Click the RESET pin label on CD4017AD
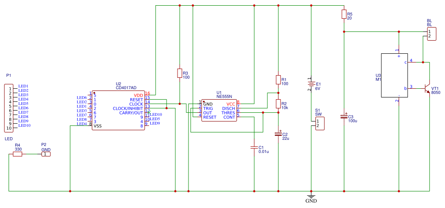The height and width of the screenshot is (208, 445). [x=136, y=100]
